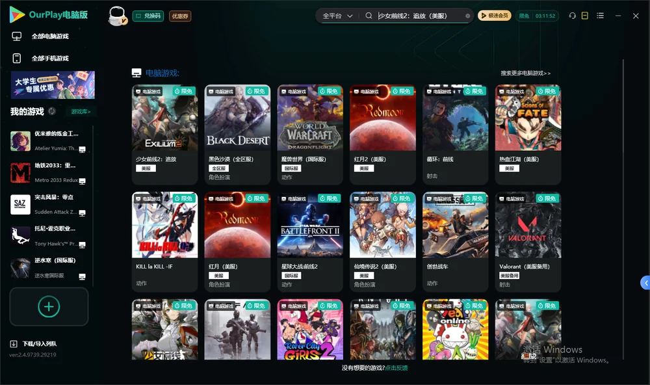Screen dimensions: 650x385
Task: Select 全部电脑游戏 in sidebar
Action: click(x=40, y=36)
